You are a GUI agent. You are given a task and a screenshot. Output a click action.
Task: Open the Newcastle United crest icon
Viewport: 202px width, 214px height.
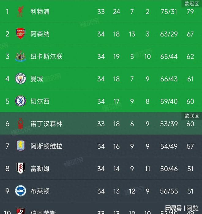tap(21, 56)
